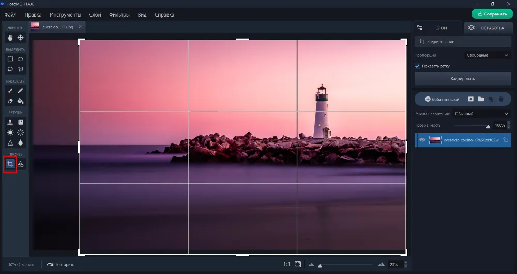Open the Инструменты menu

pyautogui.click(x=65, y=15)
